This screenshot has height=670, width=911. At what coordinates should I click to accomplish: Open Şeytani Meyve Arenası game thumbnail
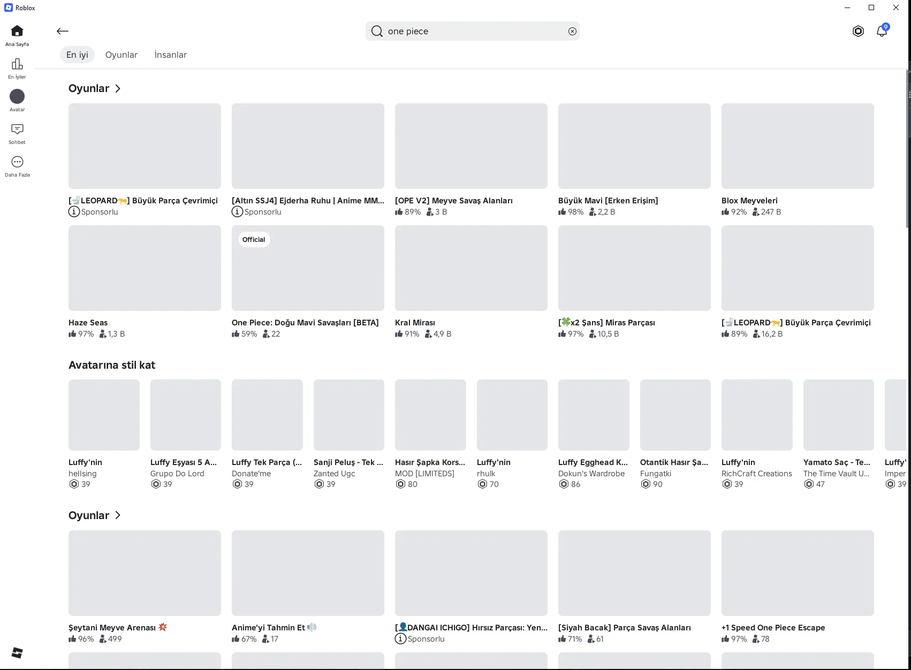(145, 573)
